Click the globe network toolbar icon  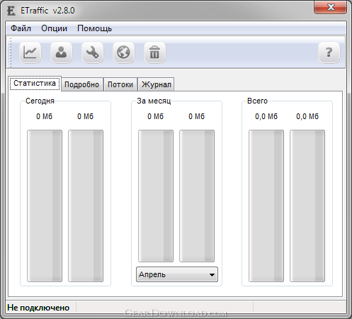click(x=124, y=52)
